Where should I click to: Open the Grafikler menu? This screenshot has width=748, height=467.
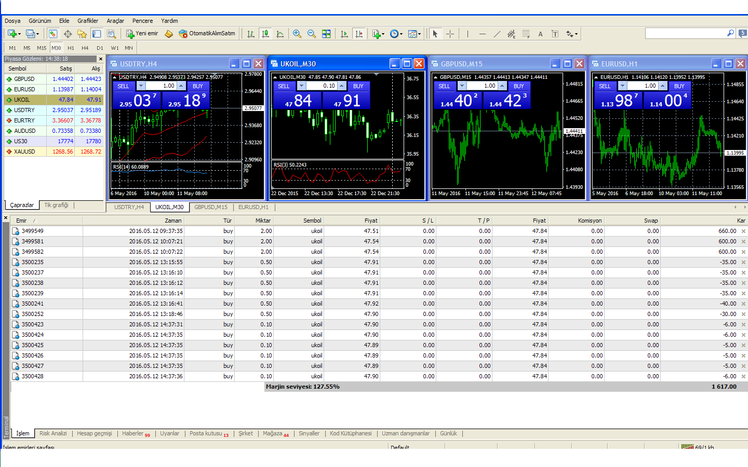pos(88,21)
